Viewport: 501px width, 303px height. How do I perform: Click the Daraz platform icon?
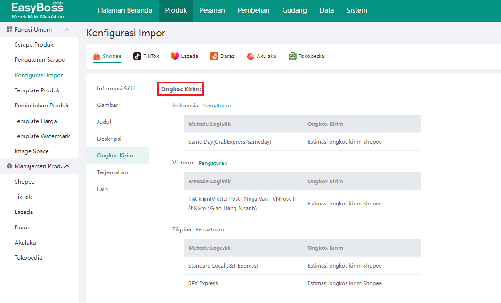214,56
